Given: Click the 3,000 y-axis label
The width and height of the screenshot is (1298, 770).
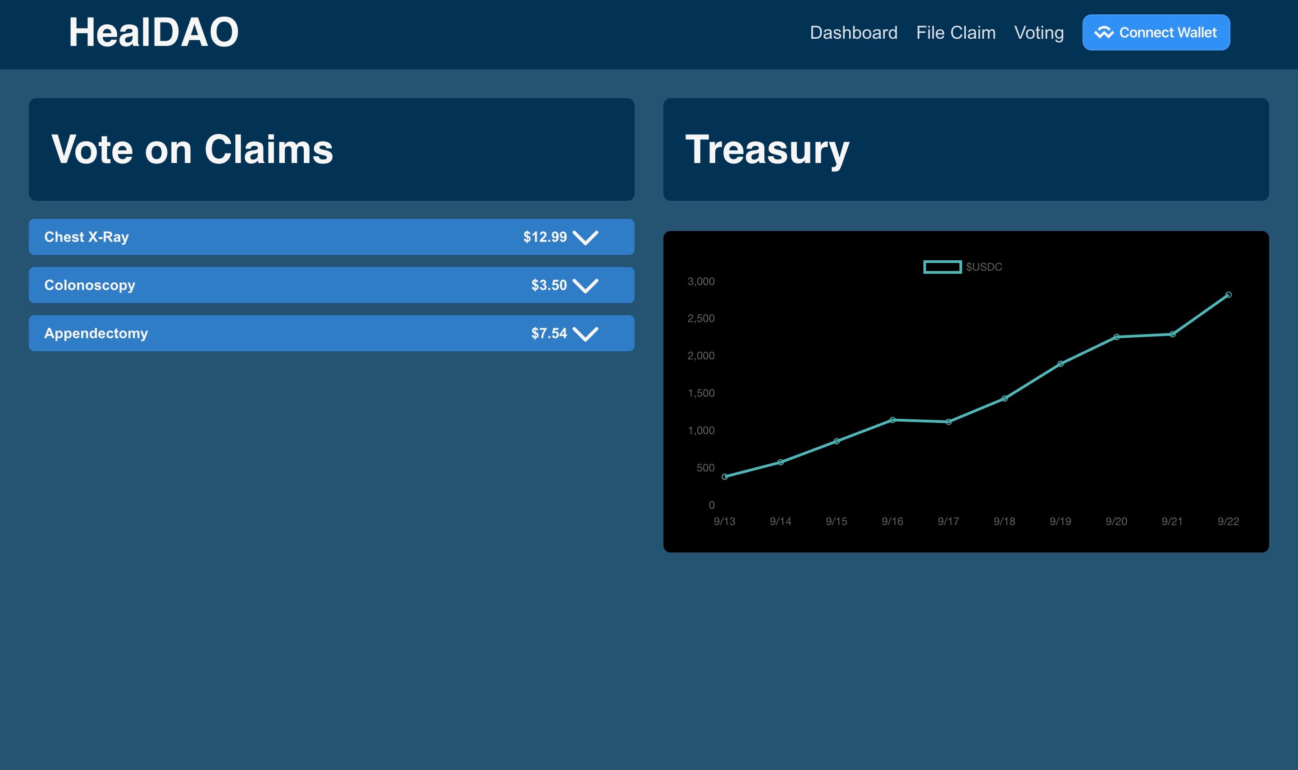Looking at the screenshot, I should [701, 282].
